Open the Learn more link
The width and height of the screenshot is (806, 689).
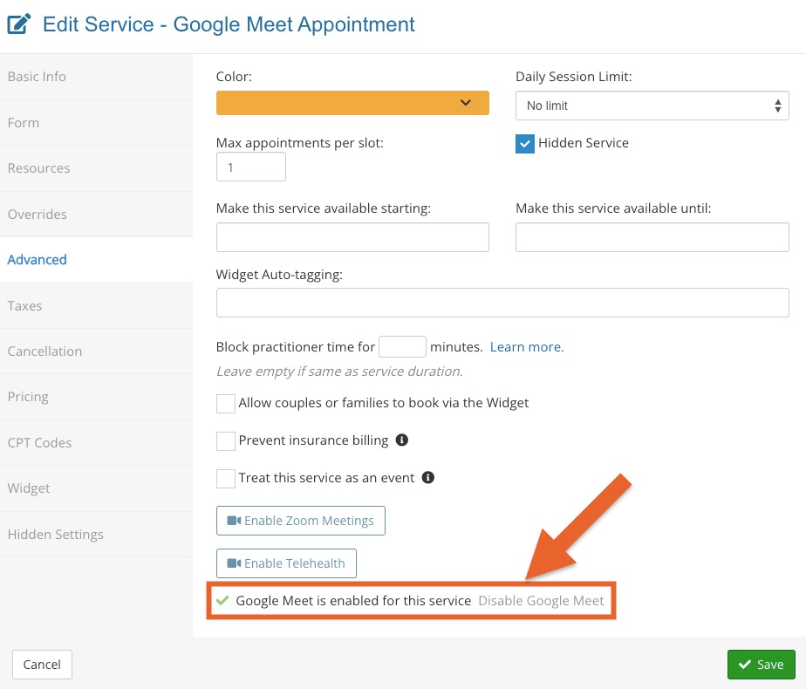coord(527,347)
